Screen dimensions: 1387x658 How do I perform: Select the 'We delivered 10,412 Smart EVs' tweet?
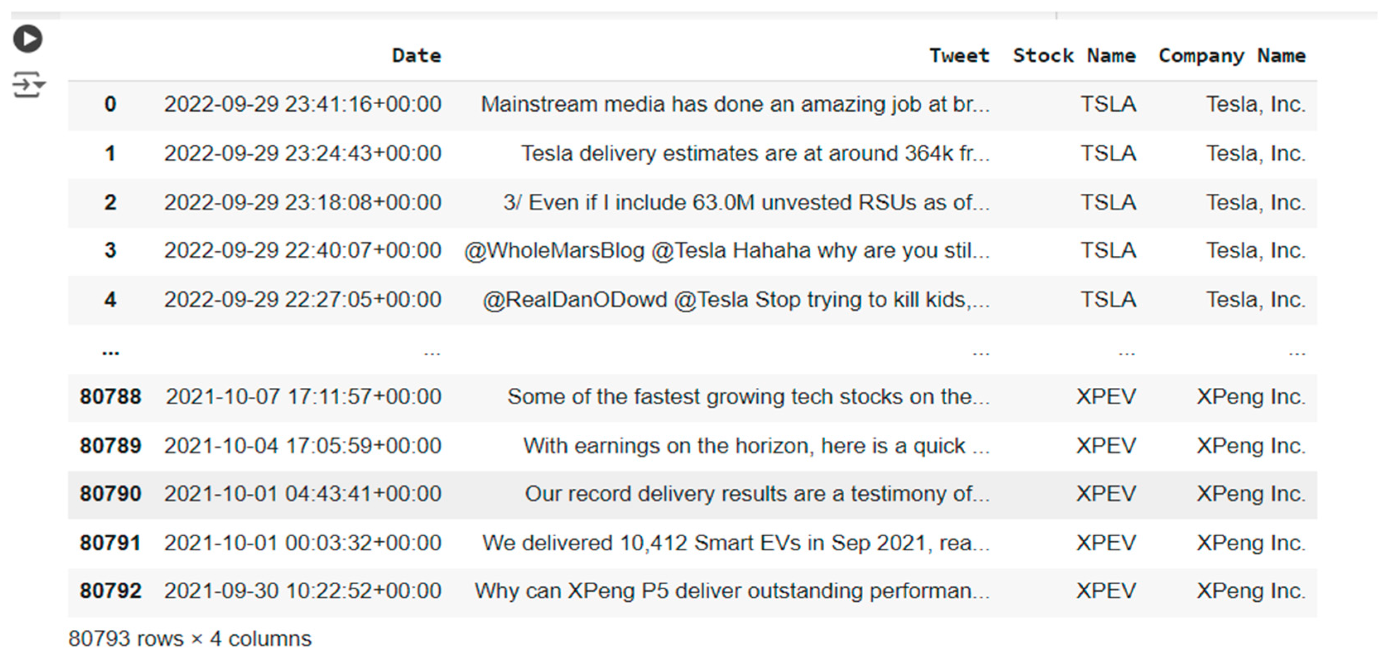[x=735, y=542]
